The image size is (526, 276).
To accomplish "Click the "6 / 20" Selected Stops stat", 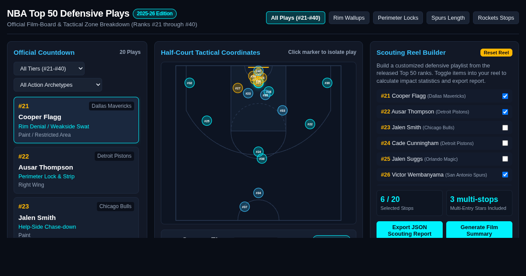I will [x=409, y=203].
